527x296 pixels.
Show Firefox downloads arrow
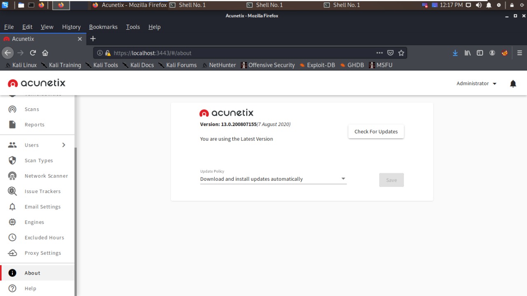click(x=455, y=53)
